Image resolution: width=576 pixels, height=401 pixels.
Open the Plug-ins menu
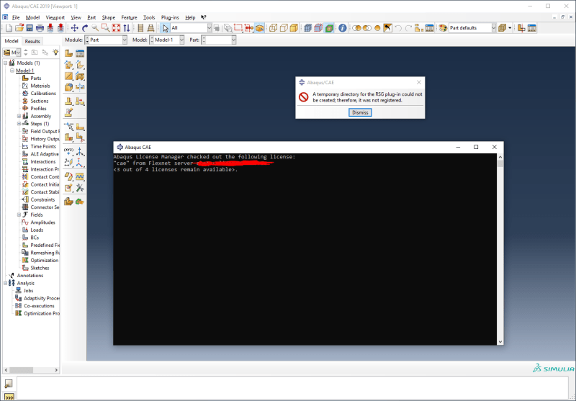(170, 17)
